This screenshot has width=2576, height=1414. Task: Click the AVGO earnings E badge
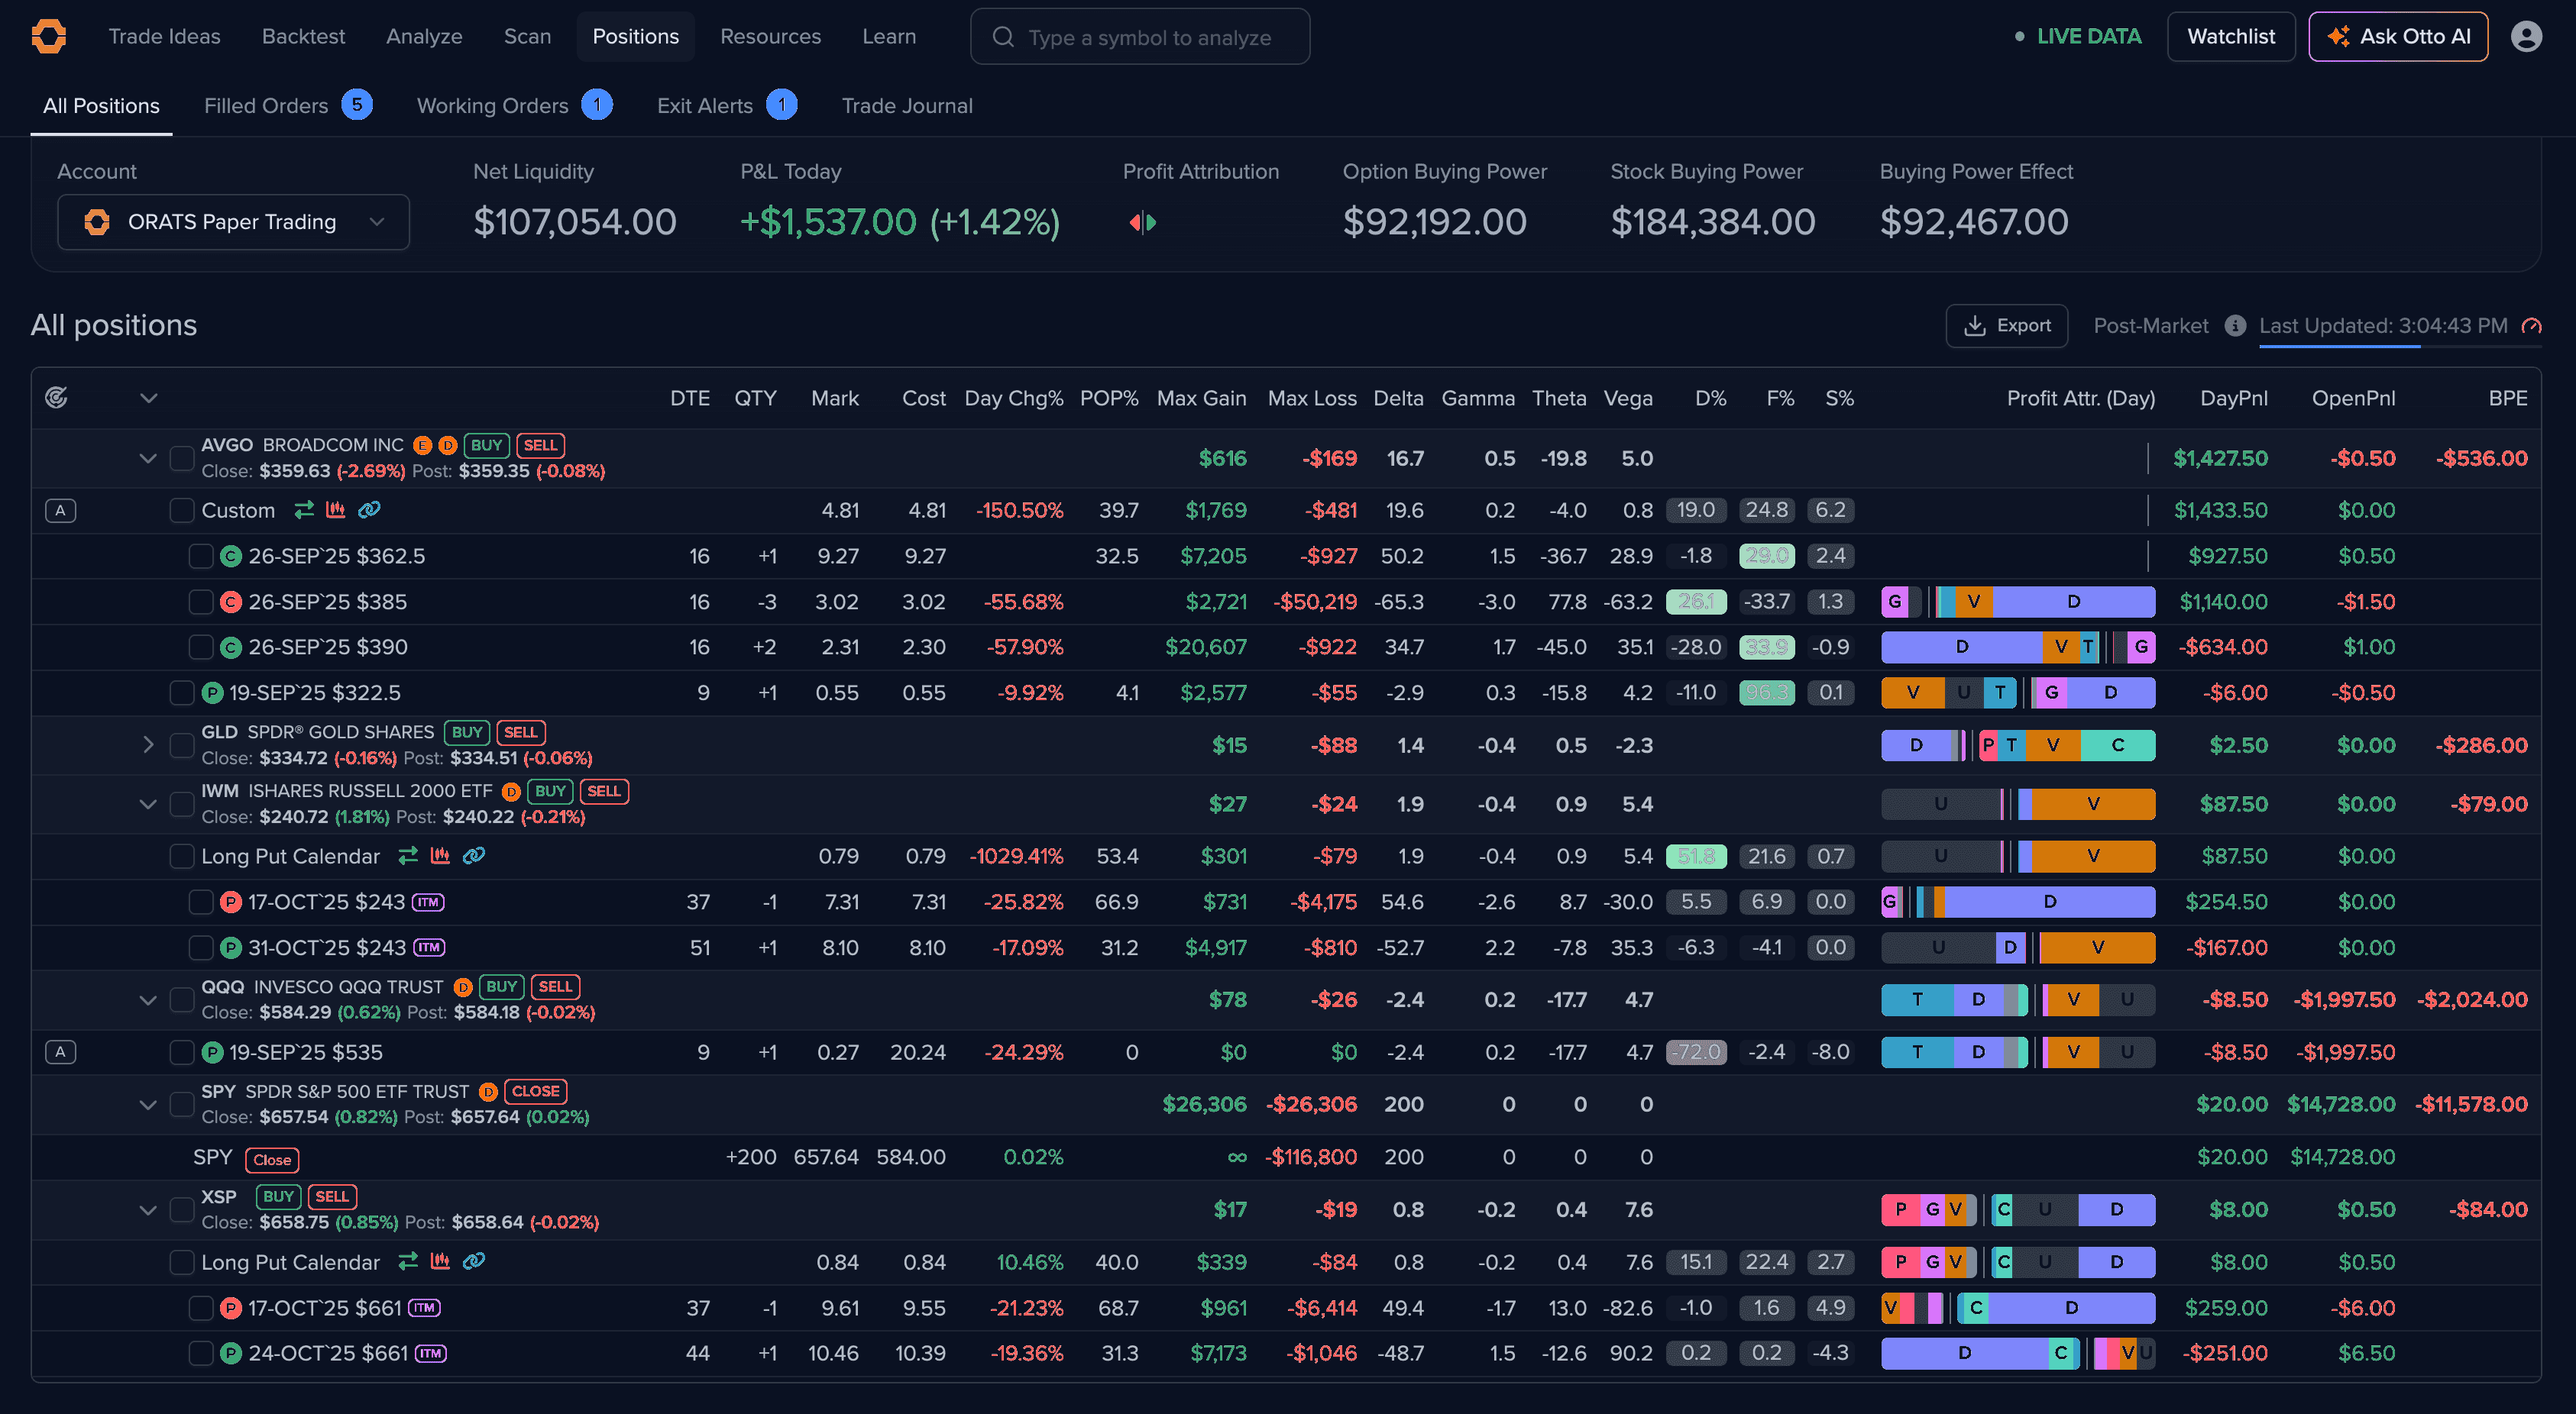point(423,444)
